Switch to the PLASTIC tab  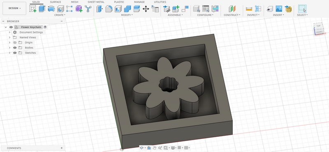(x=119, y=2)
